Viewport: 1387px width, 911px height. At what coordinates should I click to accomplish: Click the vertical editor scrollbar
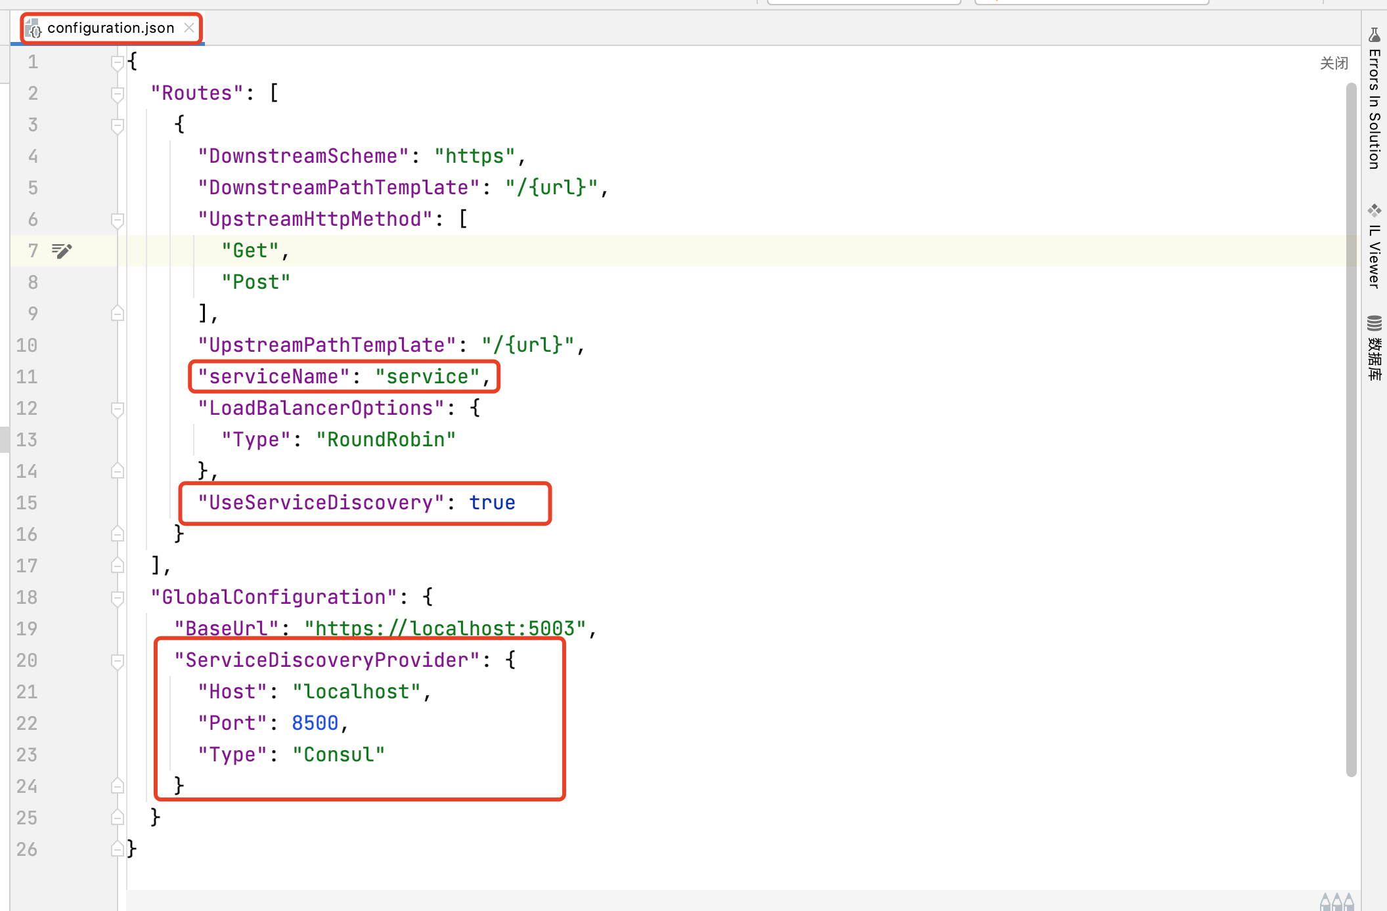tap(1351, 429)
